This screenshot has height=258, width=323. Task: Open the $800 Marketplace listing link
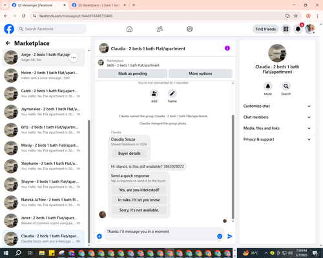point(133,65)
